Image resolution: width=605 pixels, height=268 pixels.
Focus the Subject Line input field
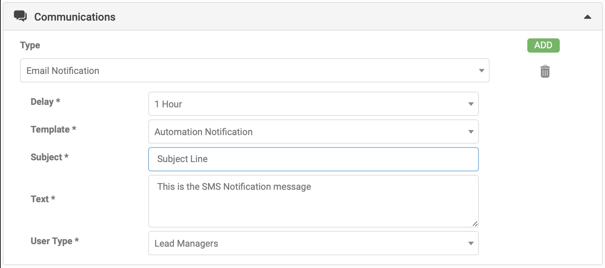[x=313, y=159]
